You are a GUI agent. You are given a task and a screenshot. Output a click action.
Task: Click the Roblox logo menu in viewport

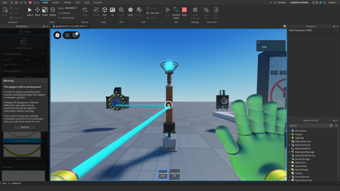tap(57, 35)
